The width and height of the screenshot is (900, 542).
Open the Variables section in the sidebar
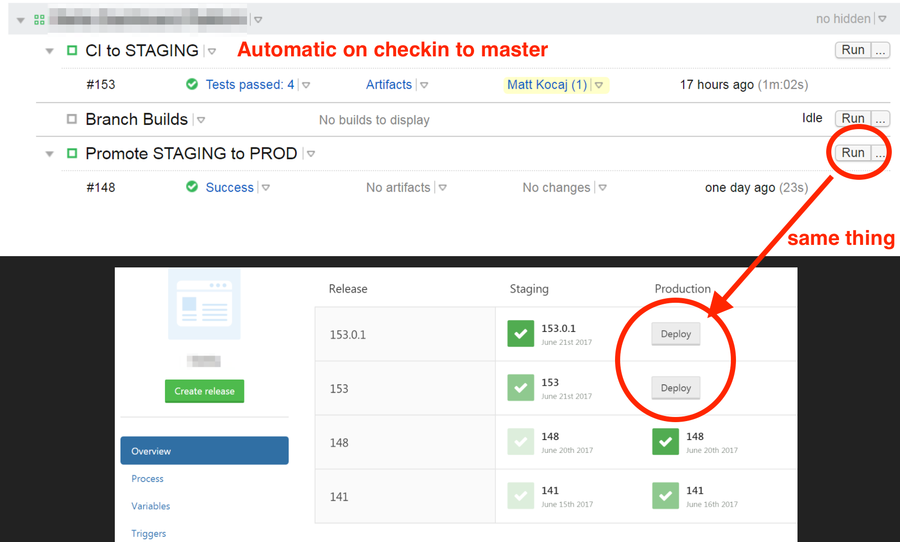coord(150,506)
